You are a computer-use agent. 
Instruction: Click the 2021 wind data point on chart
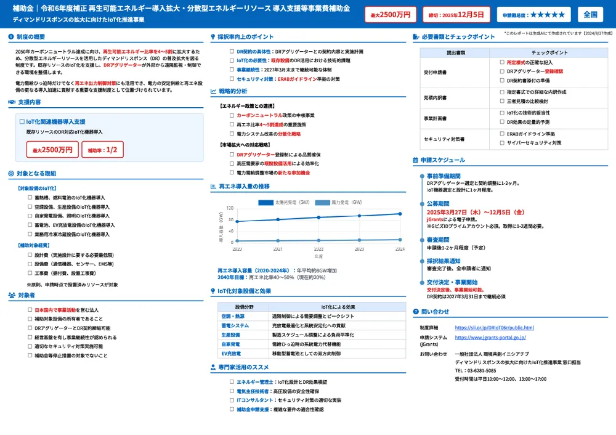coord(278,240)
